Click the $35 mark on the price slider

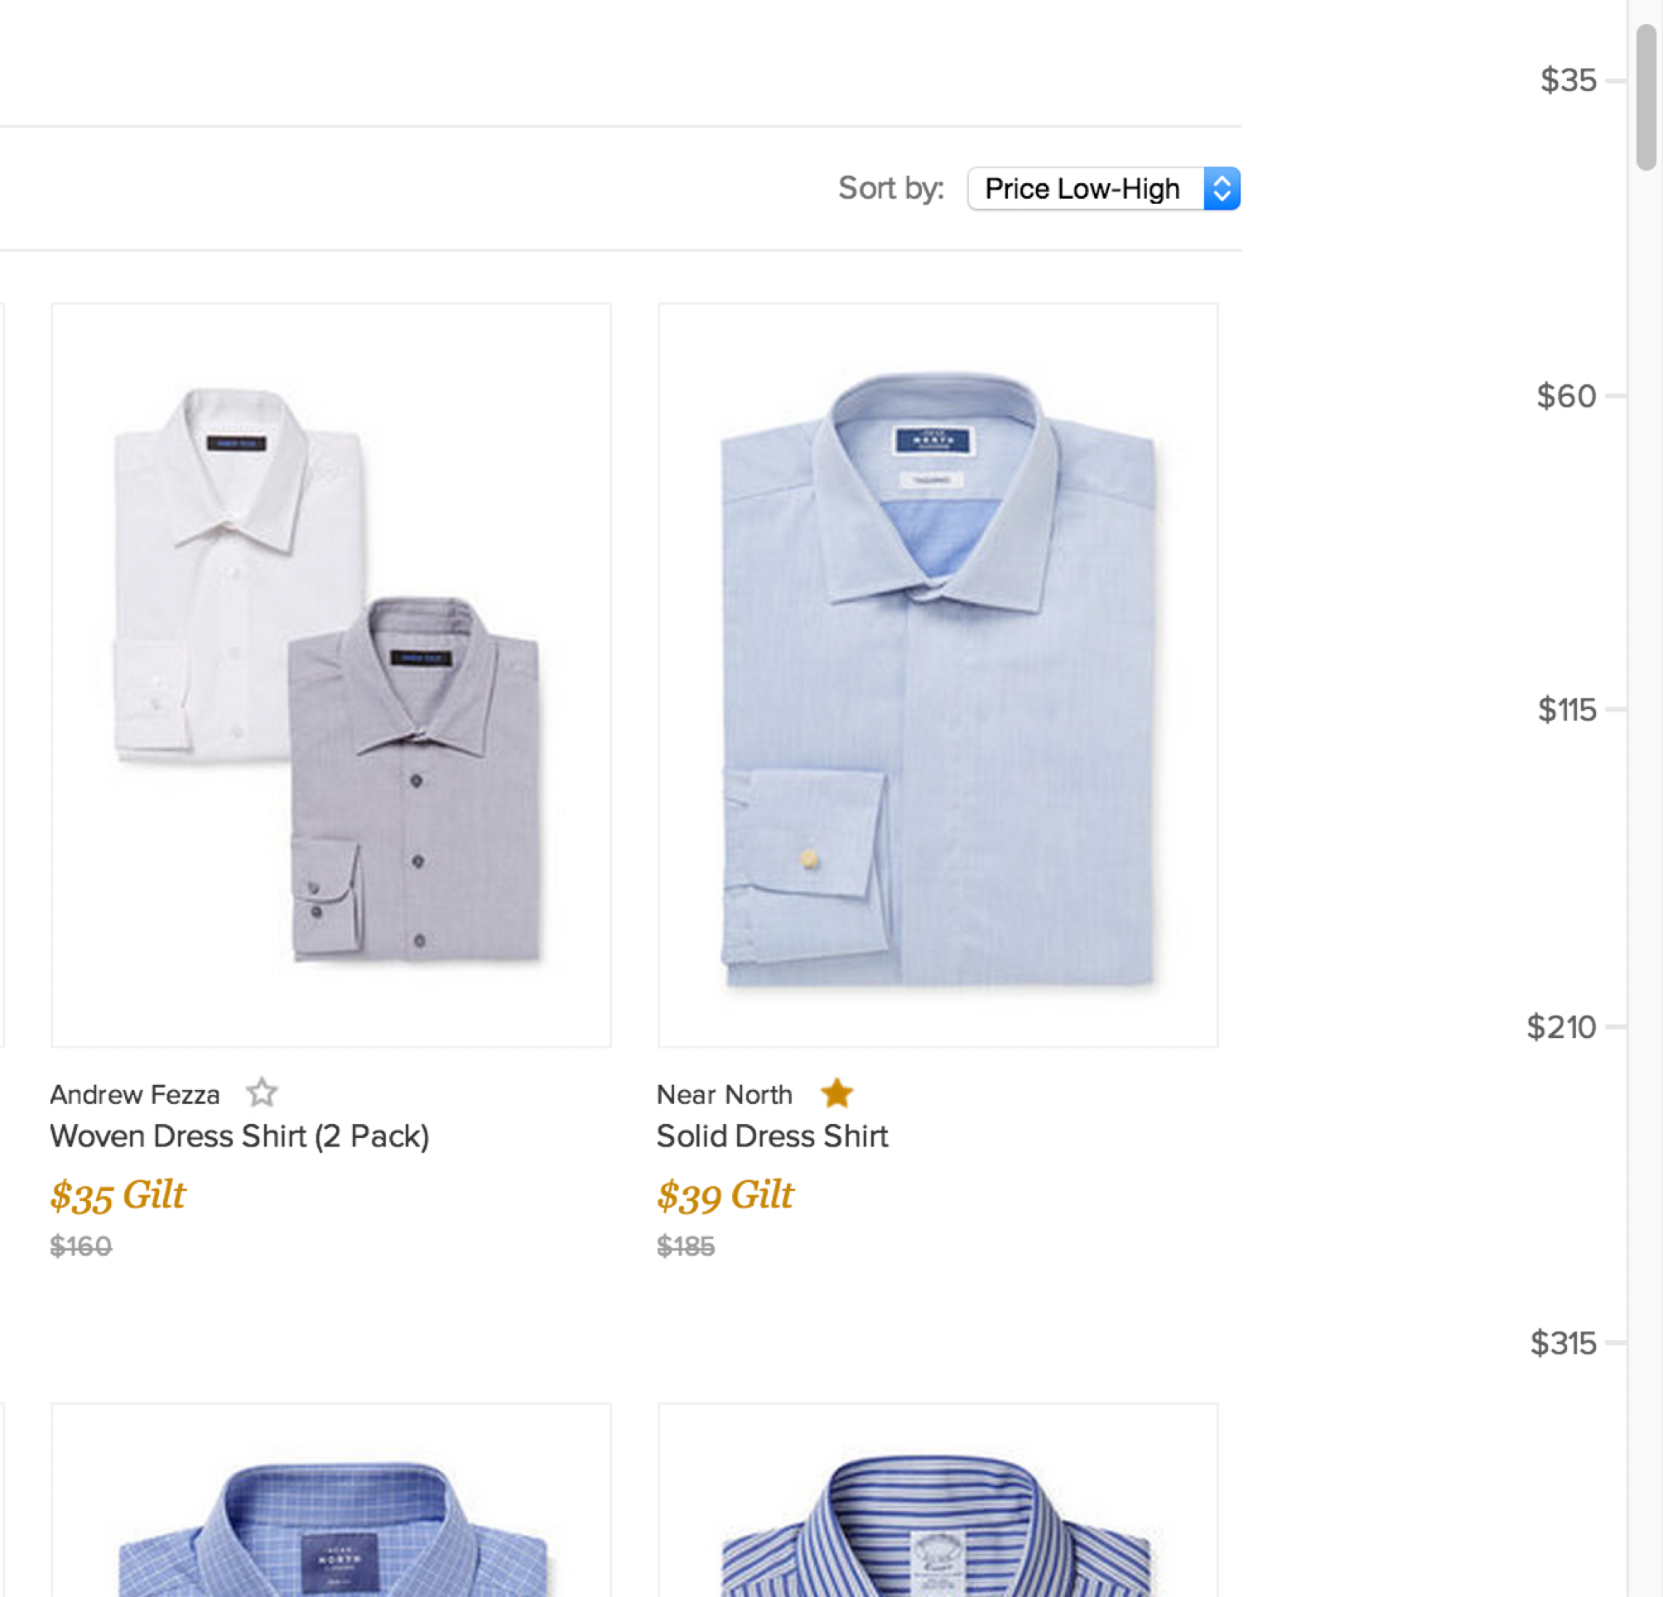pos(1568,80)
